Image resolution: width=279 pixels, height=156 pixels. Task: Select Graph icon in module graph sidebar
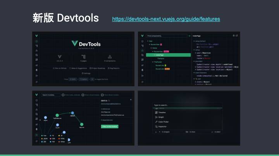36,135
